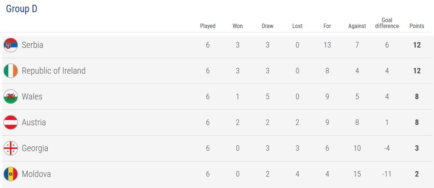Click the Group D heading
Screen dimensions: 434x188
point(22,9)
